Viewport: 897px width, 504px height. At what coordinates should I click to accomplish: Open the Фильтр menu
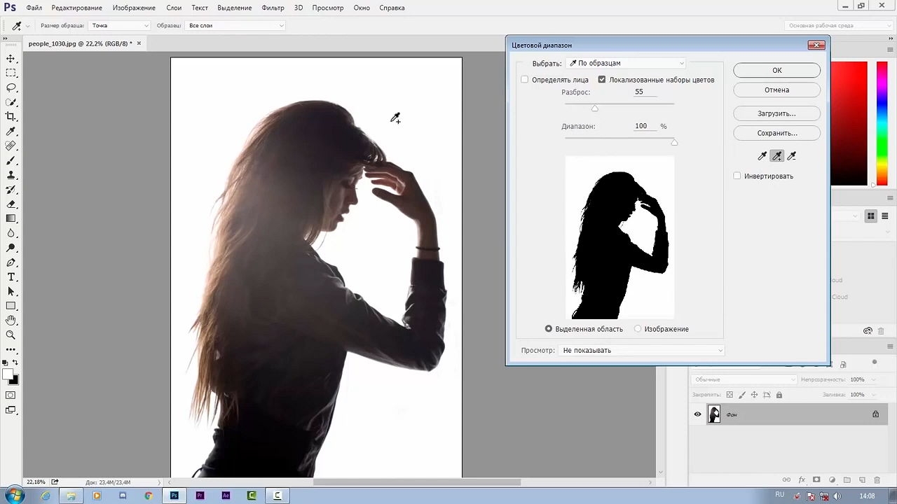(x=273, y=8)
